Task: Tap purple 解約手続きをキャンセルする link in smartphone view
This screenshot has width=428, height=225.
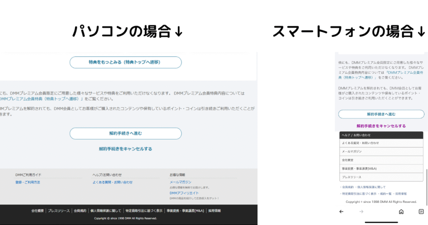Action: [381, 126]
